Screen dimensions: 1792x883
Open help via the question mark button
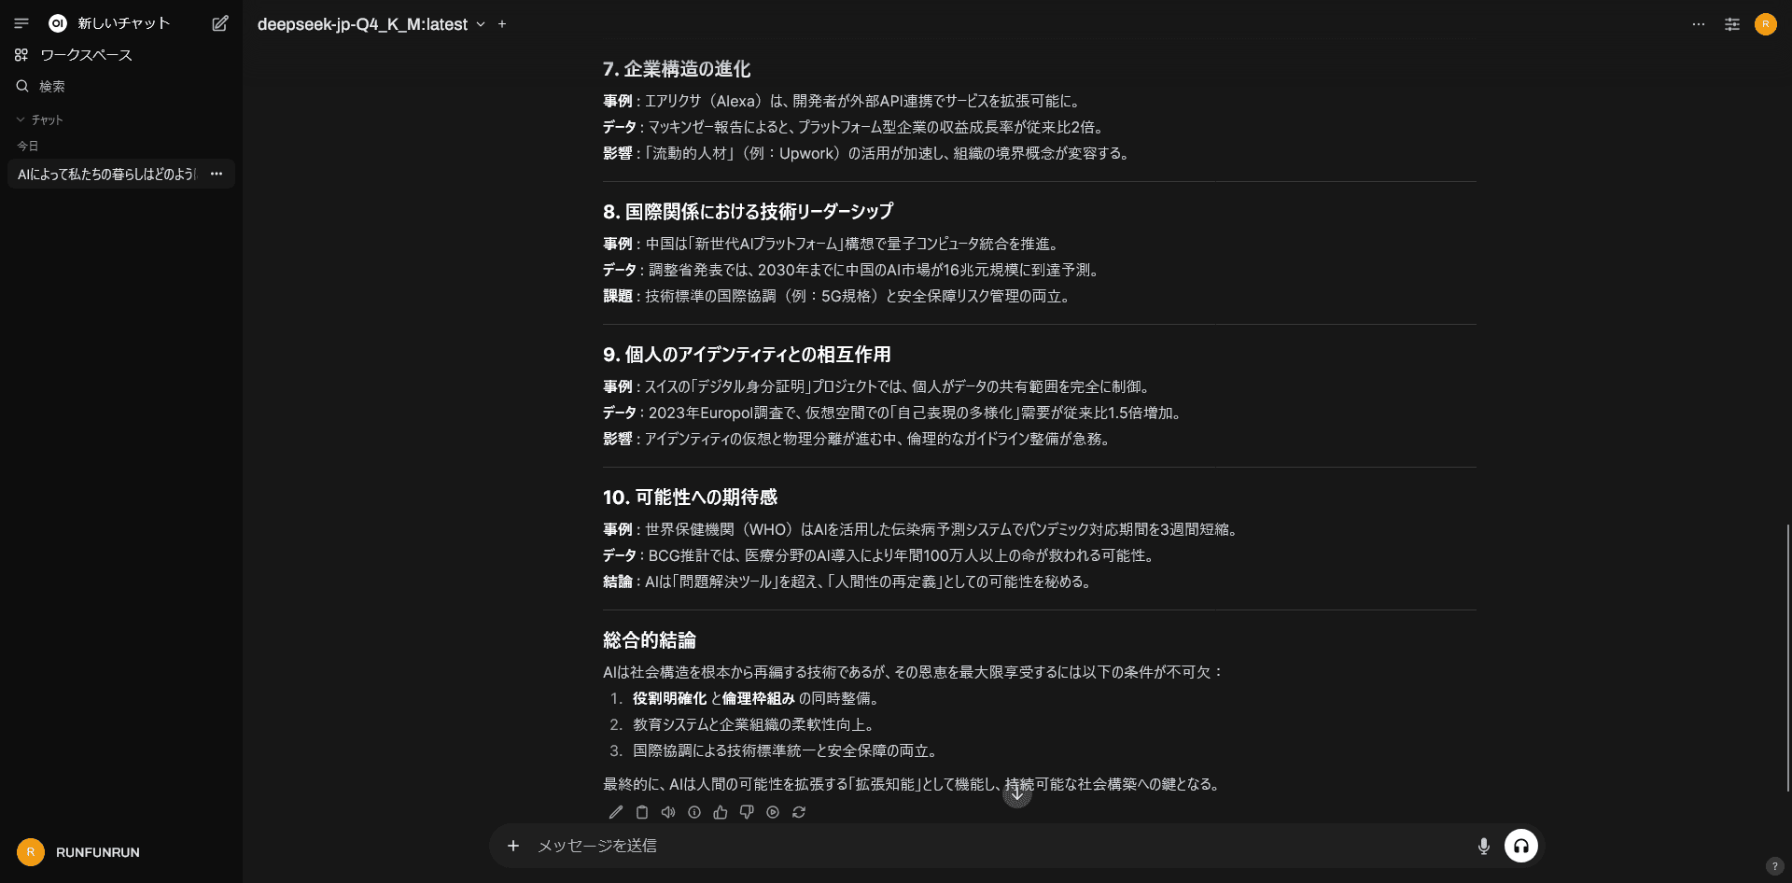point(1775,866)
